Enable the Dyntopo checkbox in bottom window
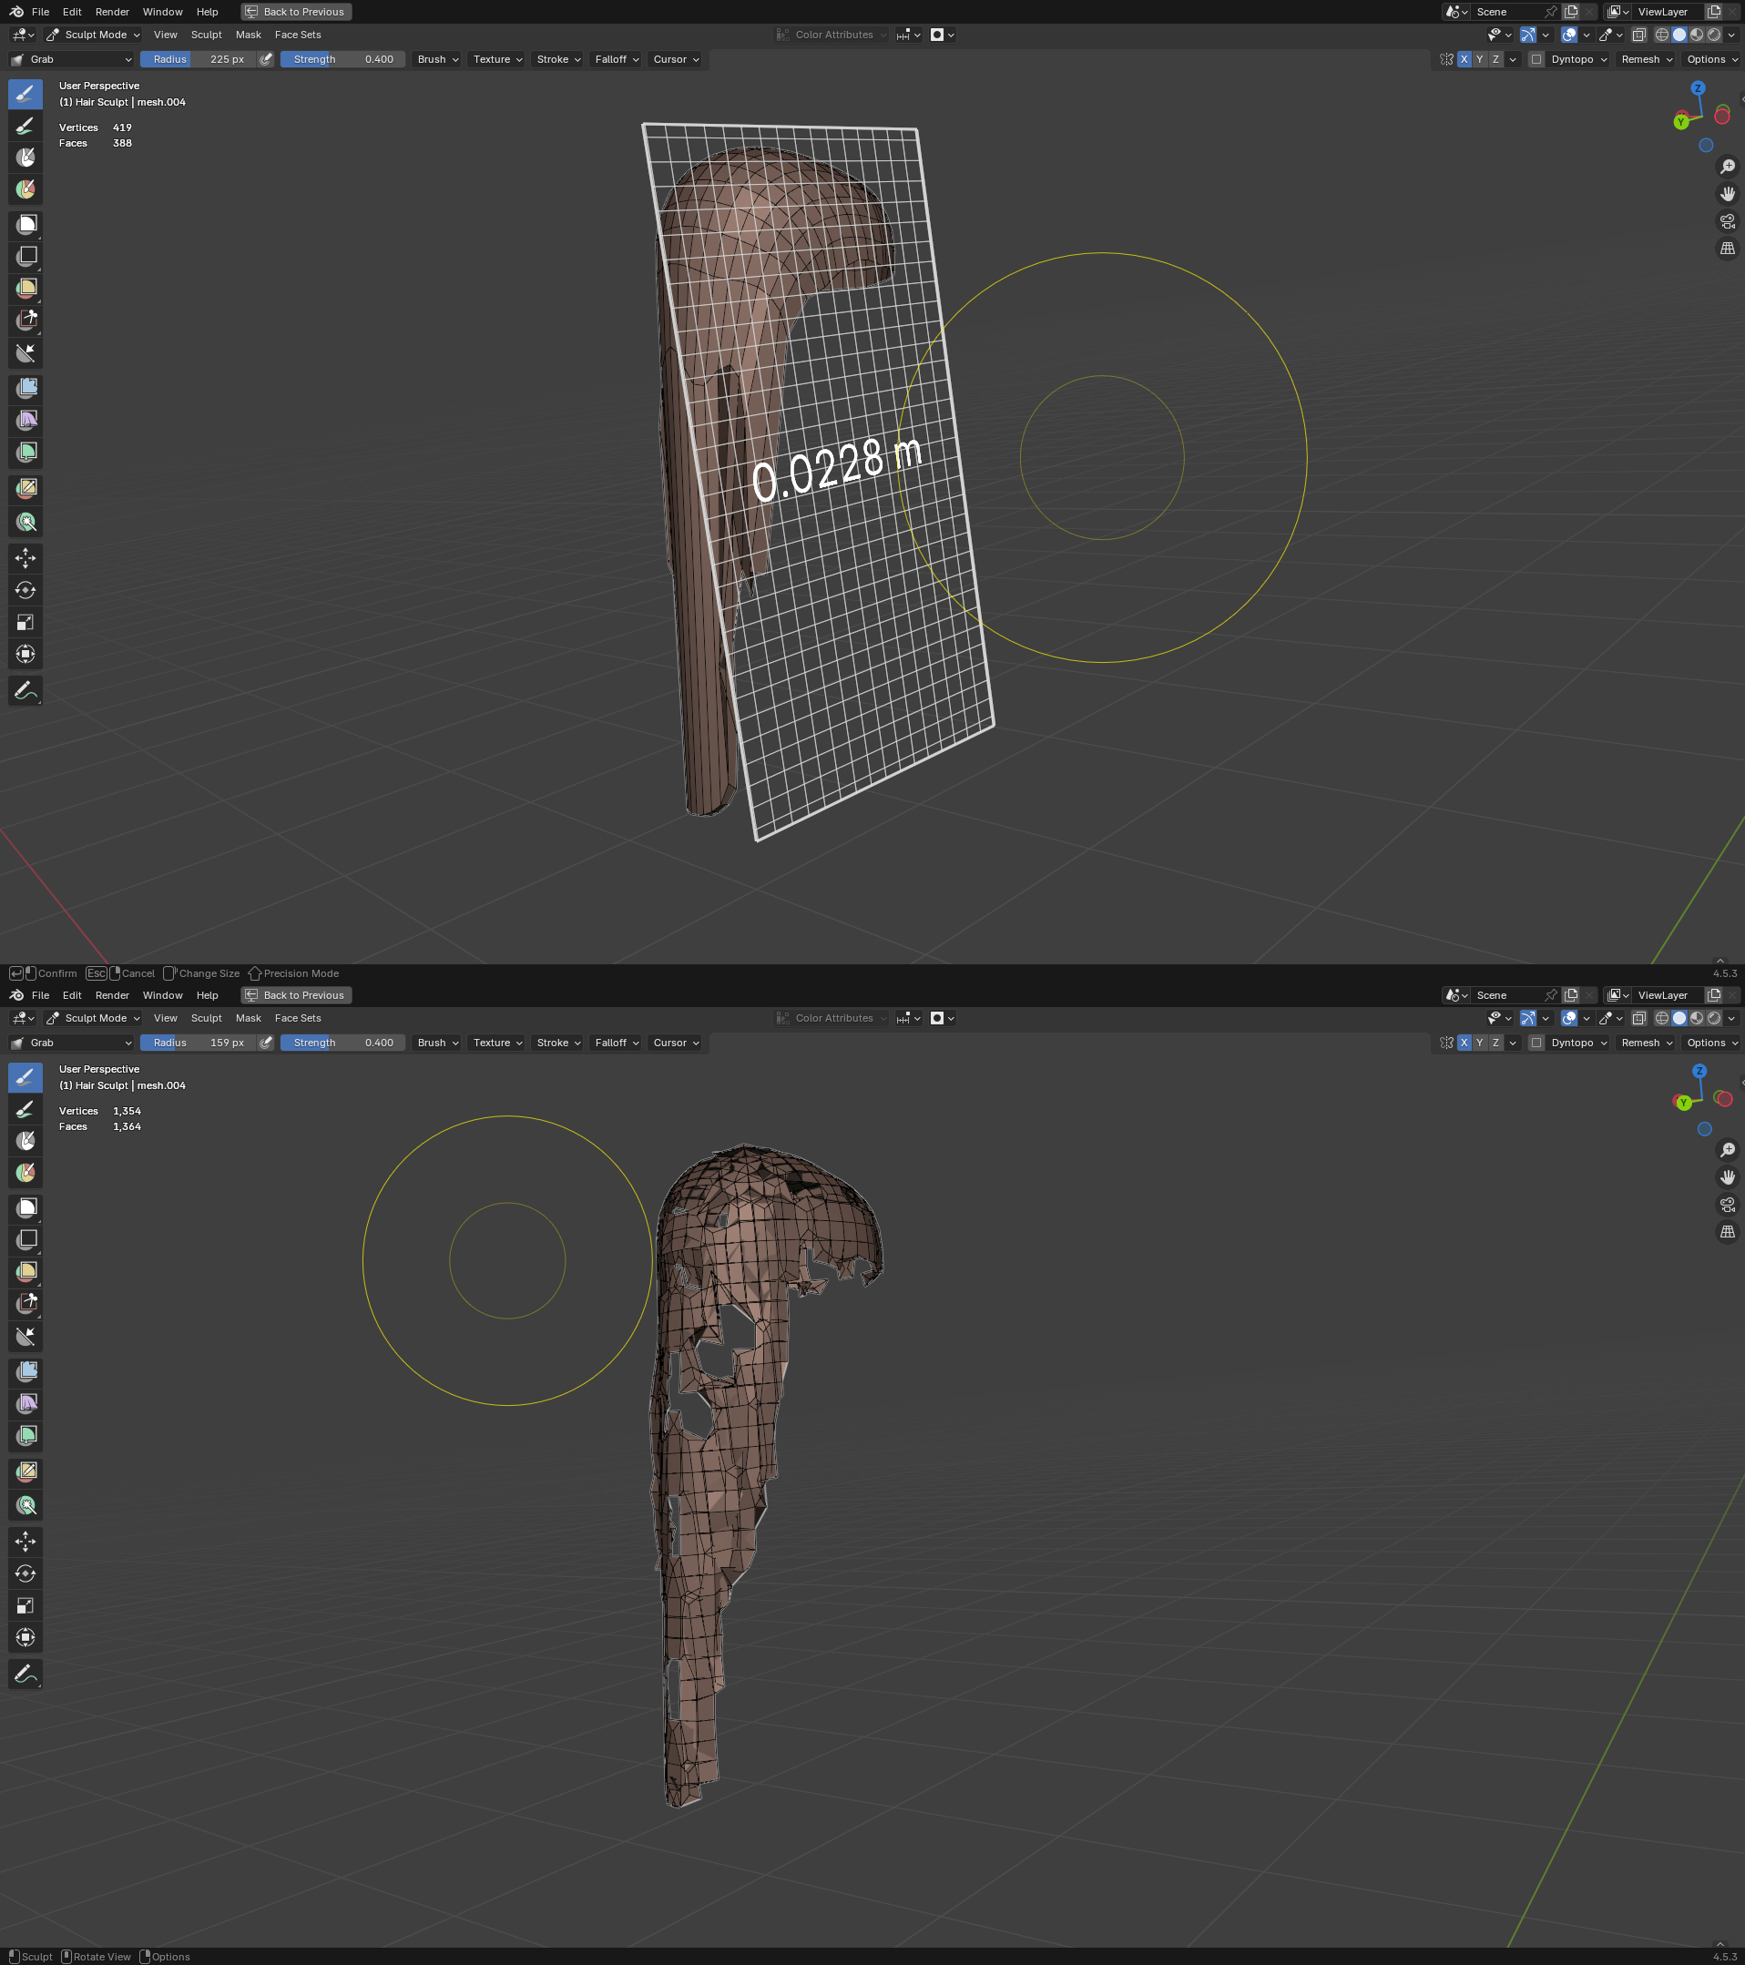 coord(1536,1044)
